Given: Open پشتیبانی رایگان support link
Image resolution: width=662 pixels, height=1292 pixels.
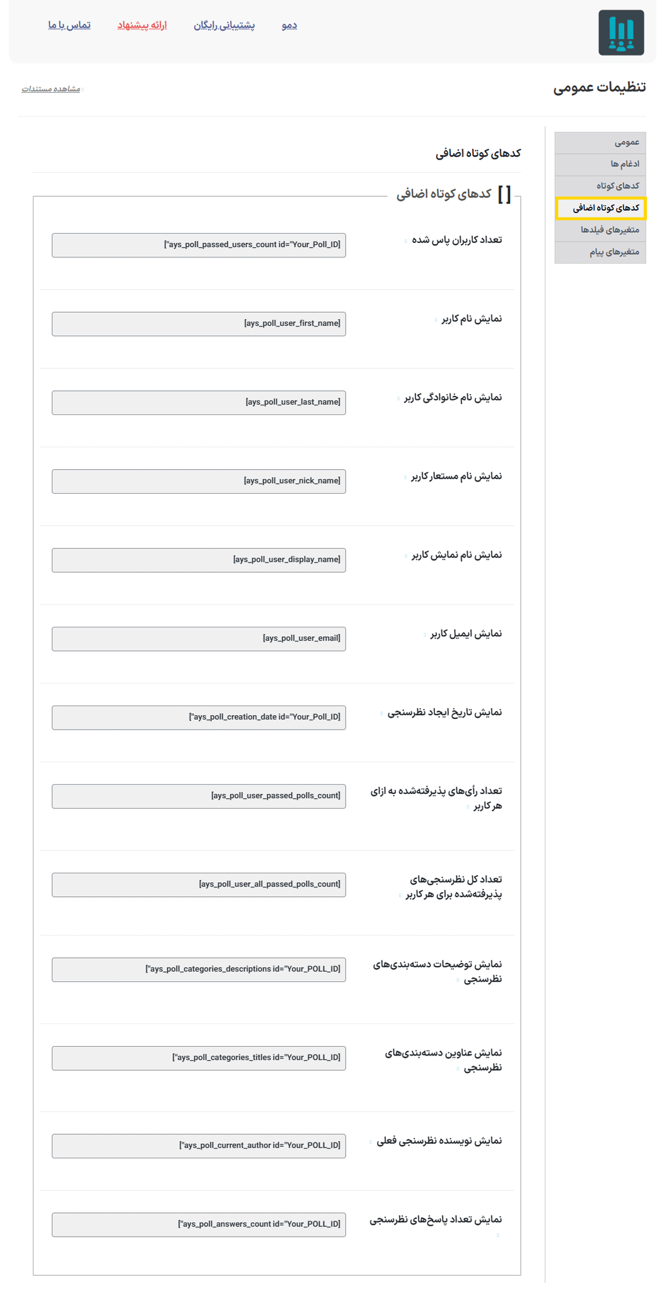Looking at the screenshot, I should (224, 25).
